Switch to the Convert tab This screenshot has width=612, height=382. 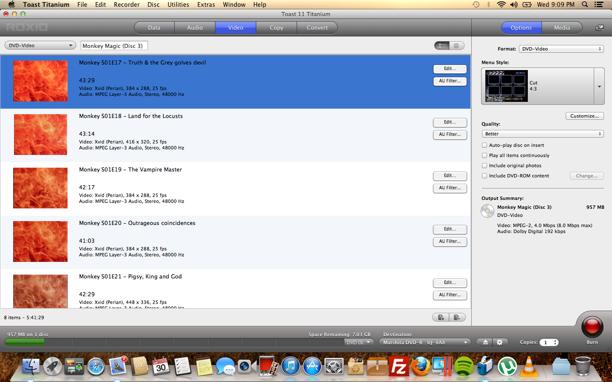[317, 28]
